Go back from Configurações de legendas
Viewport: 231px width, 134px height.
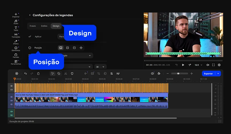point(30,15)
